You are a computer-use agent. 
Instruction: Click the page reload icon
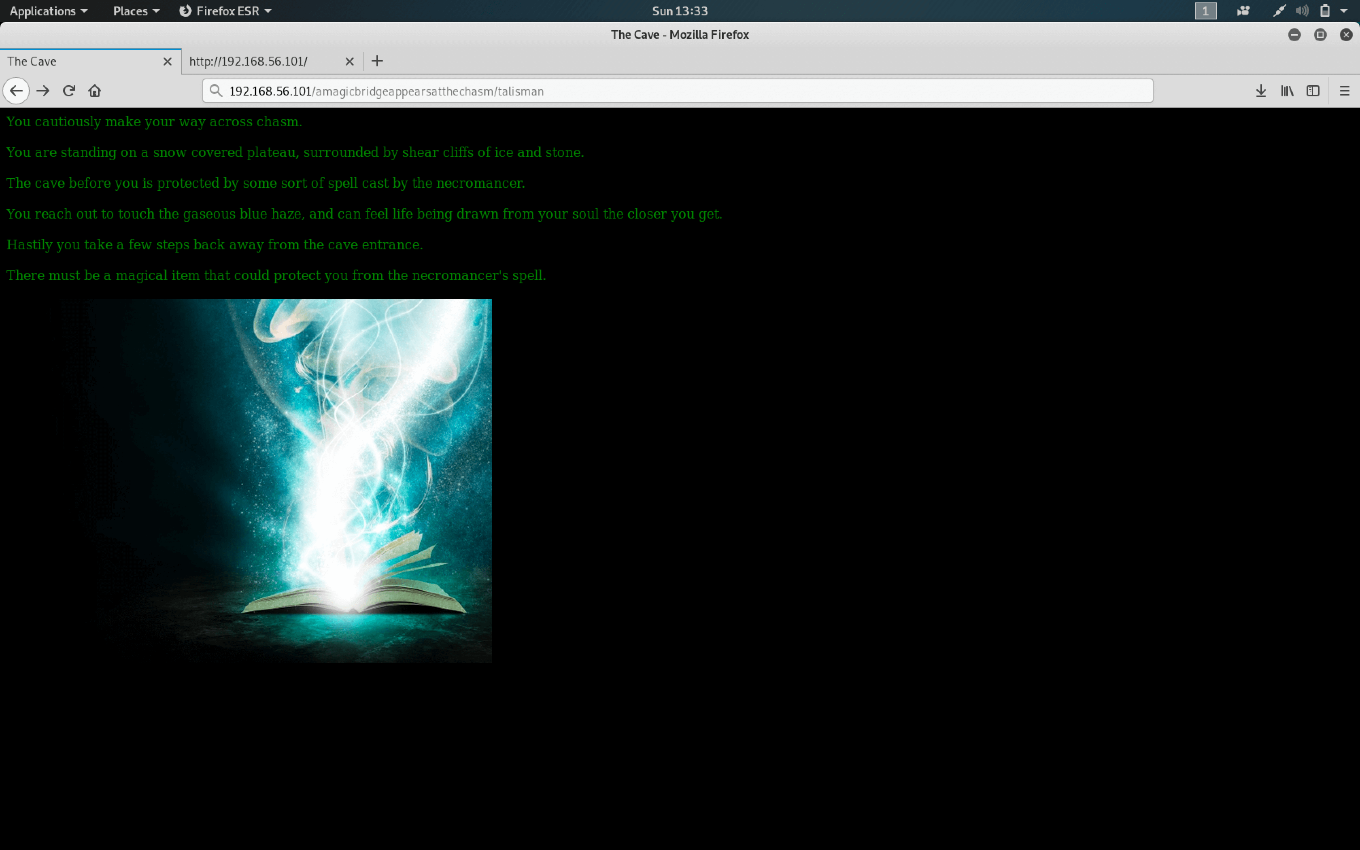[x=68, y=90]
